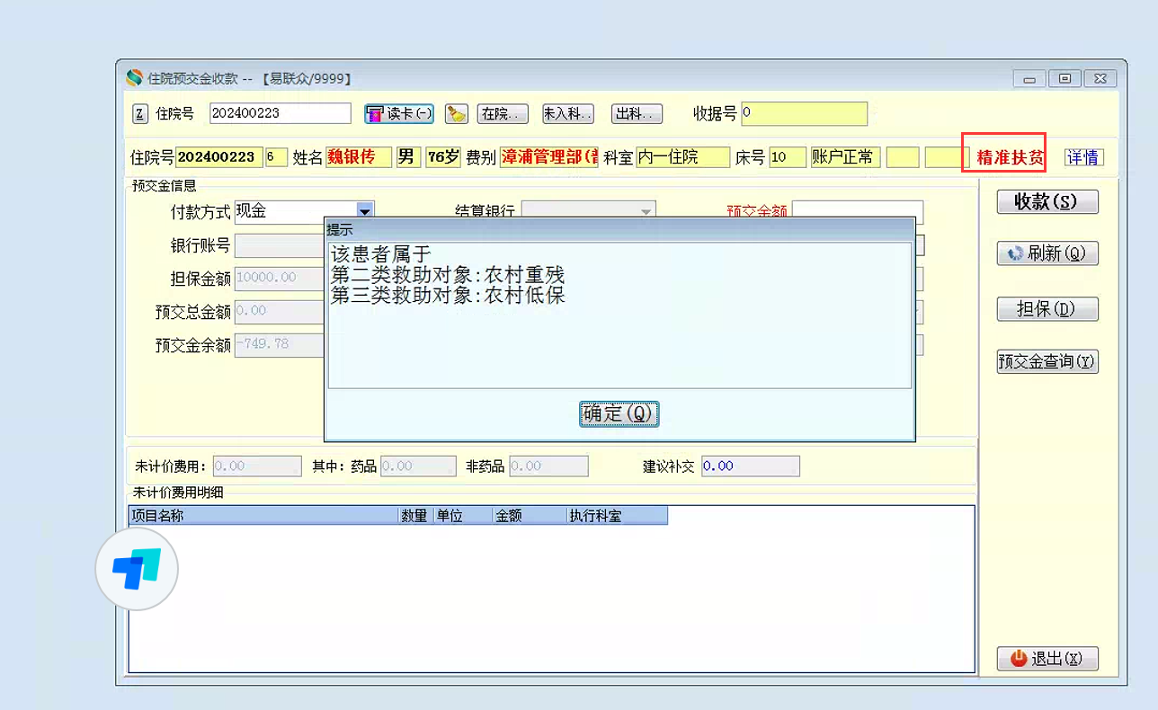
Task: Minimize the 住院预交金收款 window
Action: point(1029,79)
